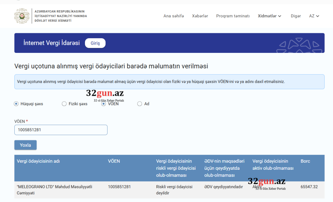
Task: Select the "VÖEN" search radio option
Action: 103,103
